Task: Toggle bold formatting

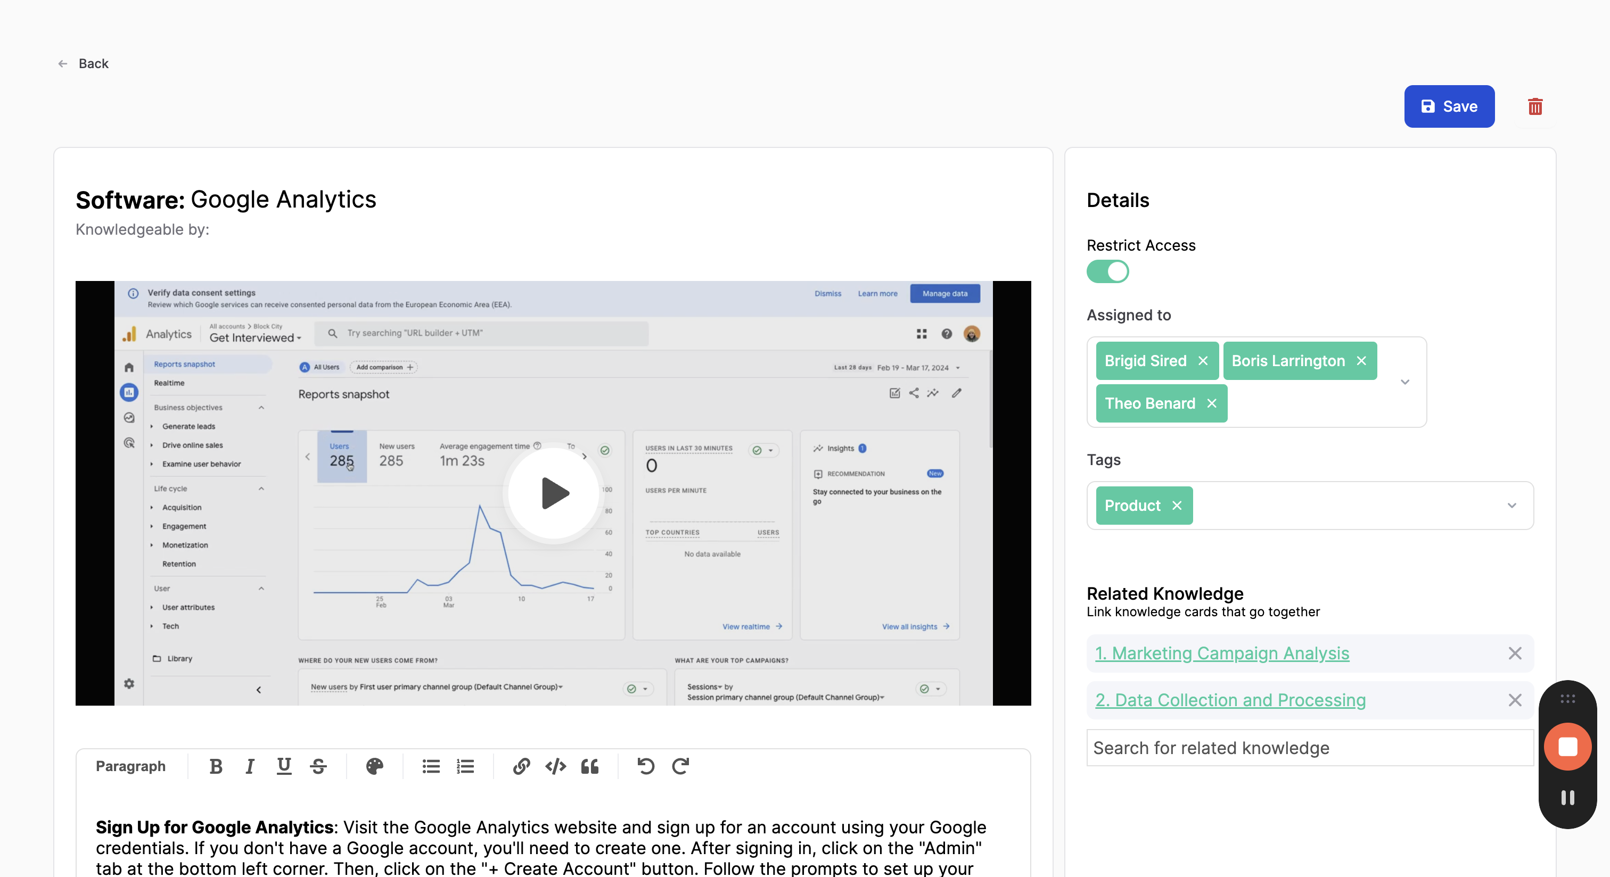Action: (x=216, y=766)
